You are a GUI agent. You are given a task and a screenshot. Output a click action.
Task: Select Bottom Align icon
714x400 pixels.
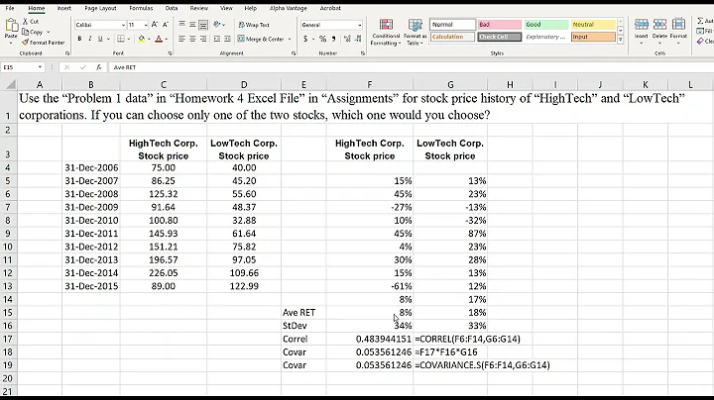(x=203, y=25)
